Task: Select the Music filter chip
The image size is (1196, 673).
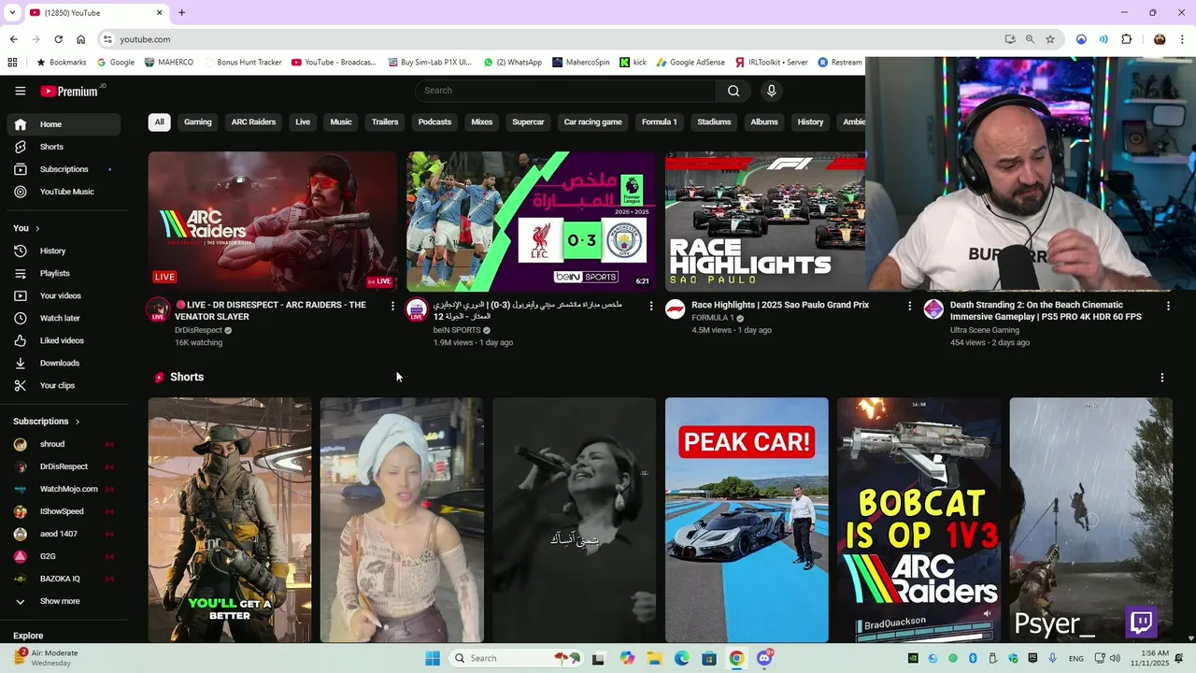Action: (341, 122)
